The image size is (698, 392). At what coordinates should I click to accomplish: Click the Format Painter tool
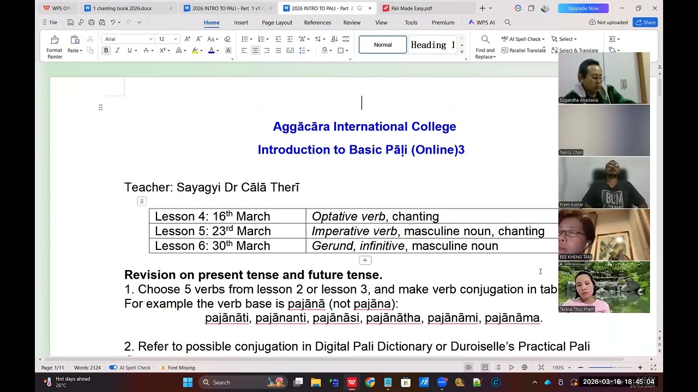pyautogui.click(x=55, y=46)
